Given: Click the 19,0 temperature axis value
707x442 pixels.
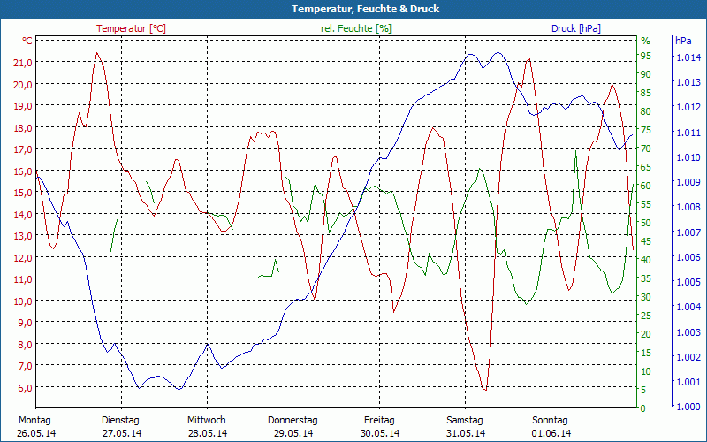Looking at the screenshot, I should 23,106.
